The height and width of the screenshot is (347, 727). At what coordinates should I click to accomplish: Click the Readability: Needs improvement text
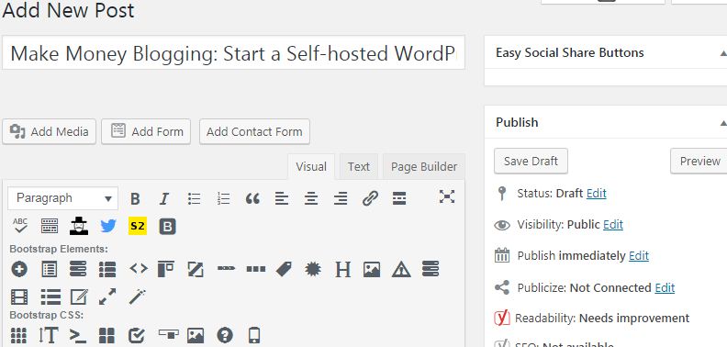coord(602,319)
